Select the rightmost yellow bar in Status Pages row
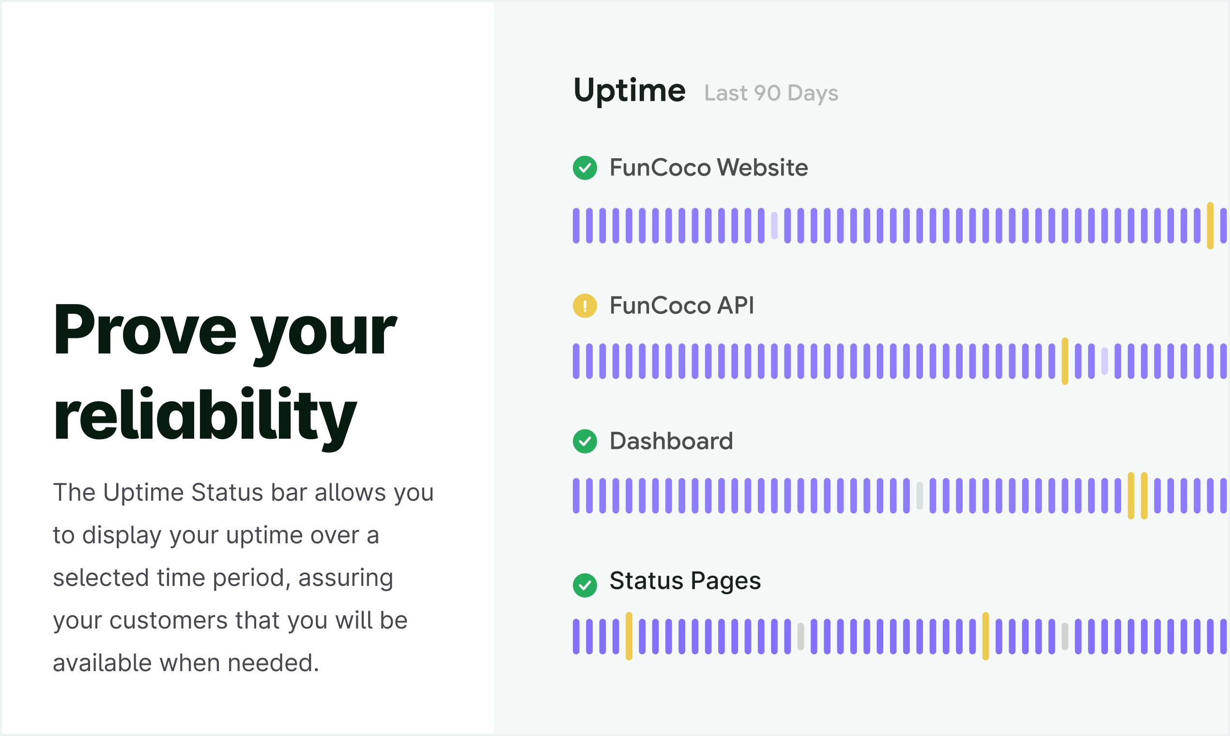1230x736 pixels. click(985, 636)
